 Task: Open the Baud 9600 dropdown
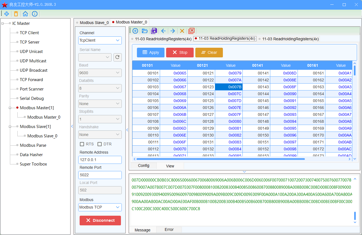coord(100,73)
